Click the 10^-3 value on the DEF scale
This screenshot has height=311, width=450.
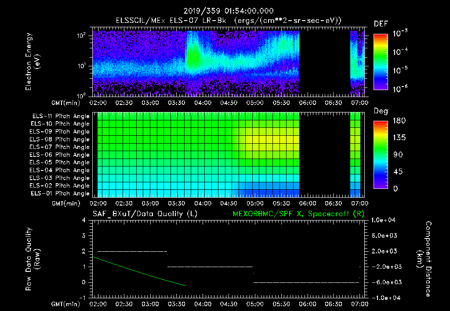400,33
